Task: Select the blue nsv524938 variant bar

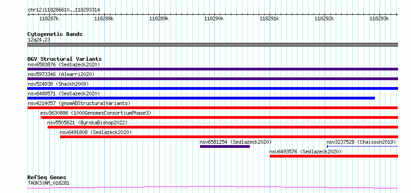Action: coord(212,88)
